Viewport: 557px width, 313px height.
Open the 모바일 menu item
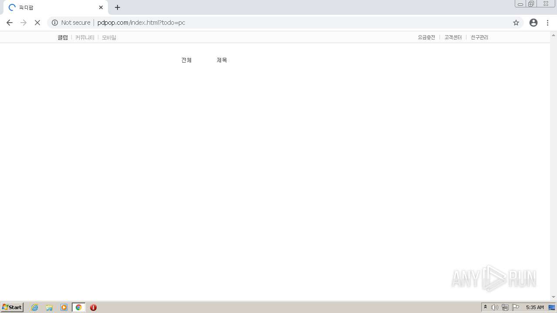pos(109,37)
